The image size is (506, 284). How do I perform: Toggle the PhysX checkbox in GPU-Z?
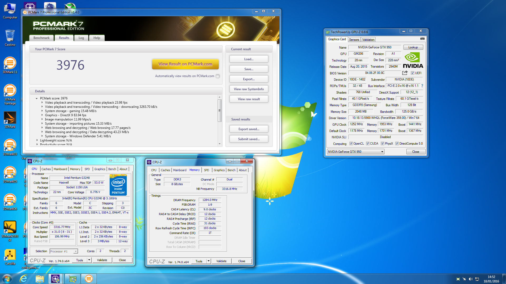pyautogui.click(x=382, y=144)
